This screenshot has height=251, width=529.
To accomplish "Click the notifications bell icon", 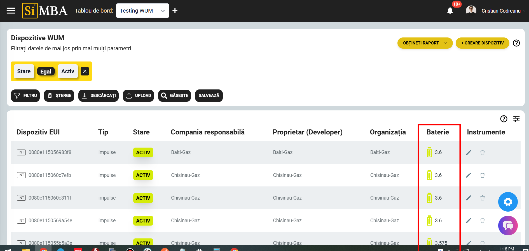I will [450, 11].
